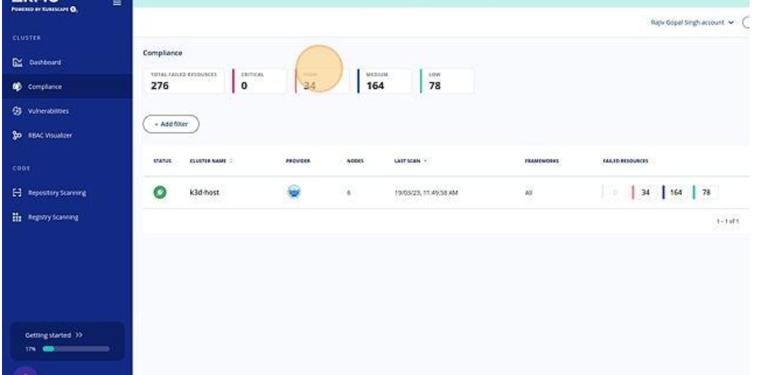773x375 pixels.
Task: Click the Dashboard chart icon in sidebar
Action: [18, 62]
